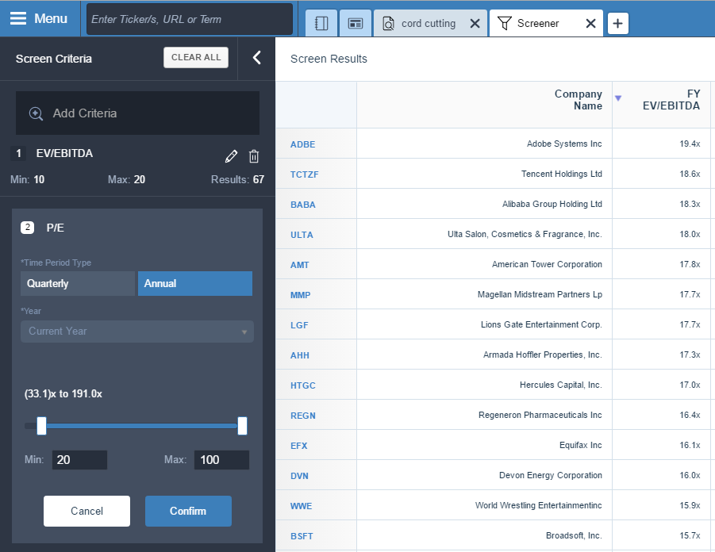715x552 pixels.
Task: Open the WWE ticker link
Action: [301, 505]
